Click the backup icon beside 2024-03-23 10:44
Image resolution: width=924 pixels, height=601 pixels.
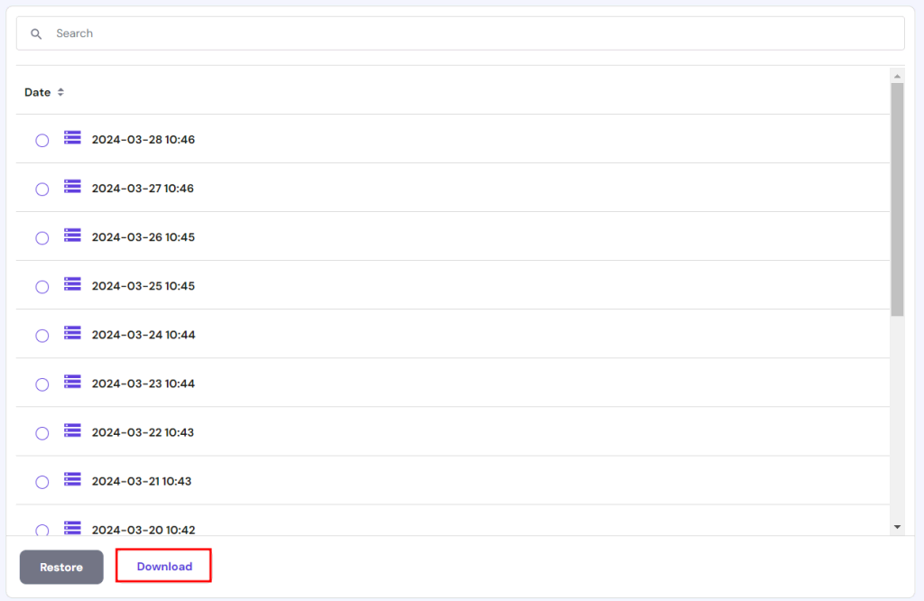pos(71,383)
